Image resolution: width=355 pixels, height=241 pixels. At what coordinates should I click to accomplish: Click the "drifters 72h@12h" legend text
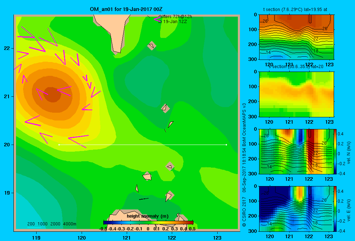pos(175,17)
